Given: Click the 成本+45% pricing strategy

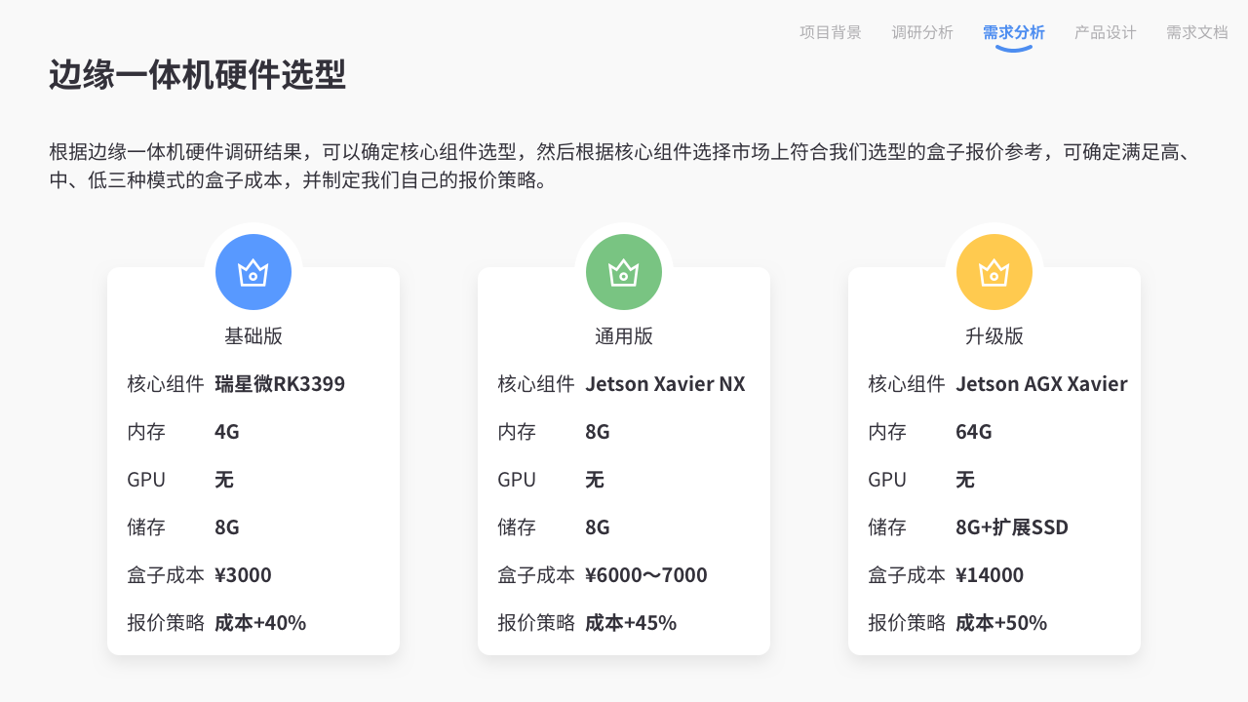Looking at the screenshot, I should click(x=631, y=623).
